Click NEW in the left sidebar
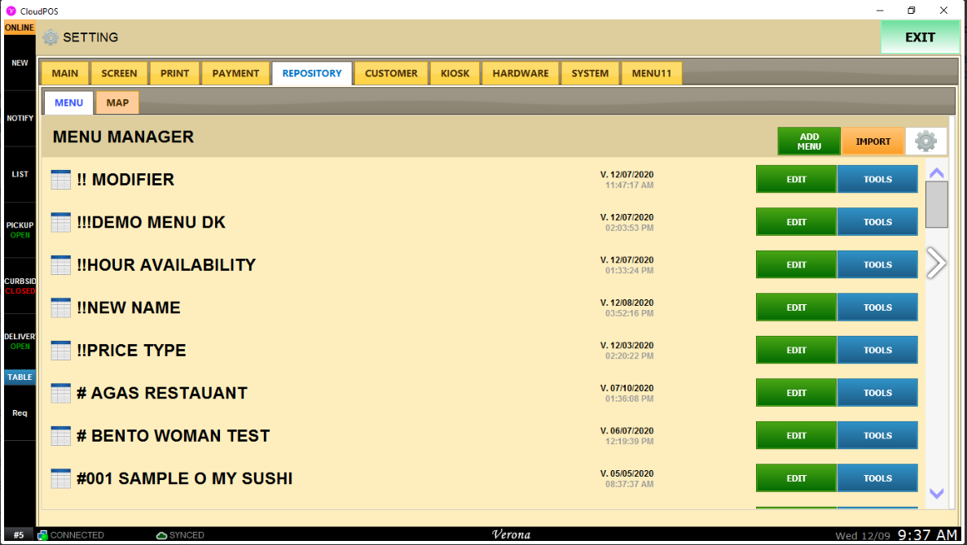The image size is (967, 545). pos(20,63)
